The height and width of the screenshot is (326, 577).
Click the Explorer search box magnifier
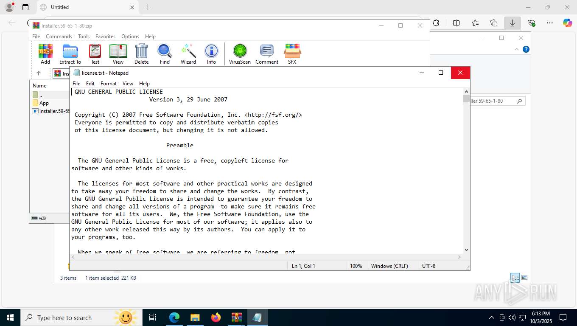519,101
